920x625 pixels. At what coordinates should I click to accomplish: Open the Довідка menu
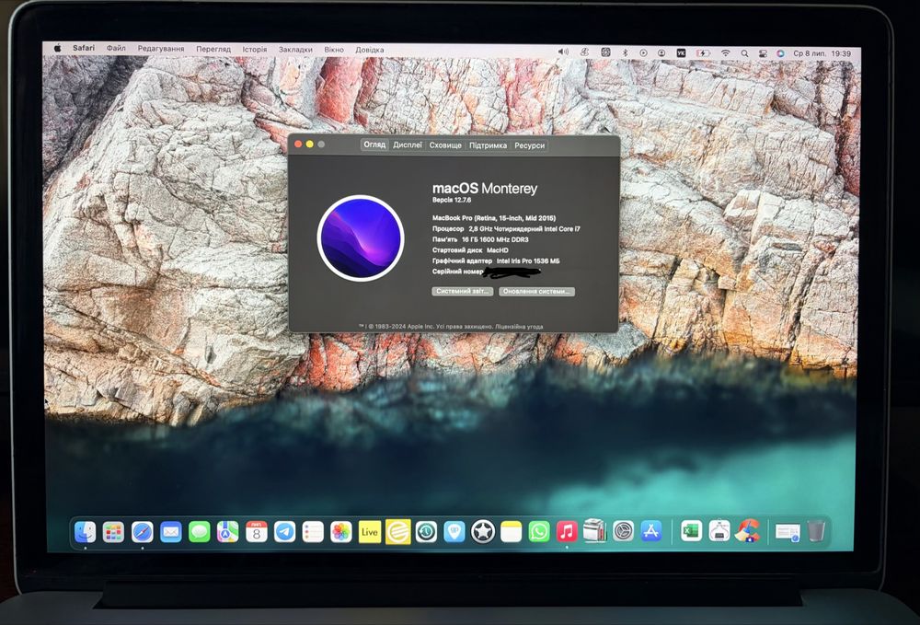pos(370,50)
